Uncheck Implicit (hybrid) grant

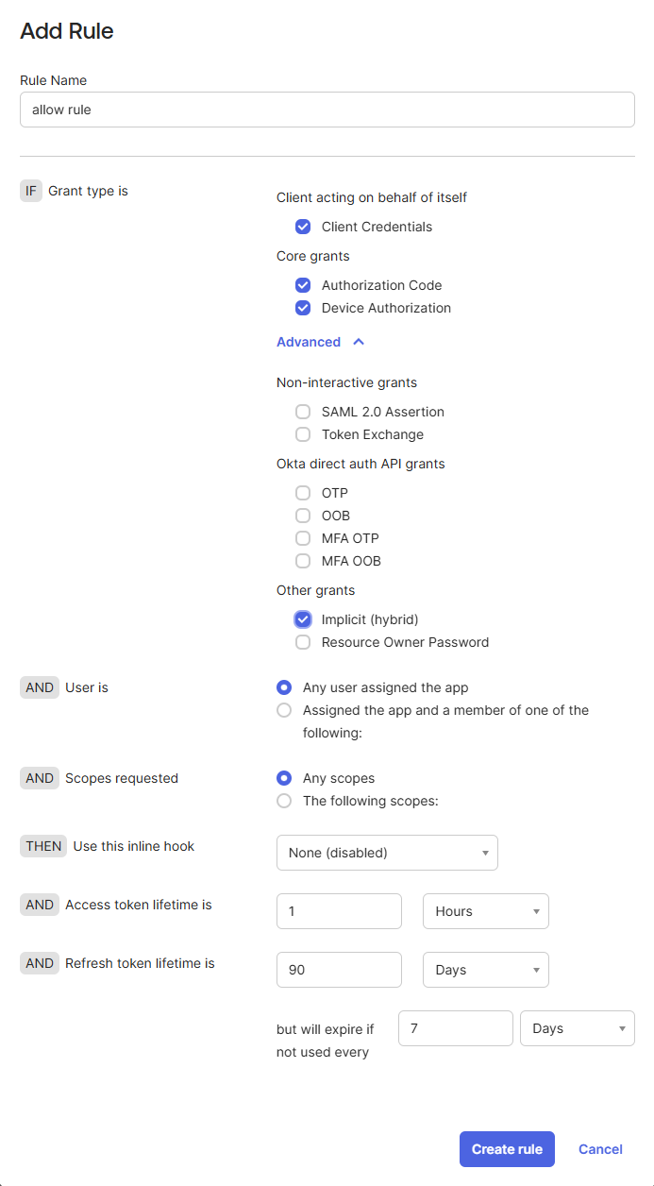click(x=303, y=619)
